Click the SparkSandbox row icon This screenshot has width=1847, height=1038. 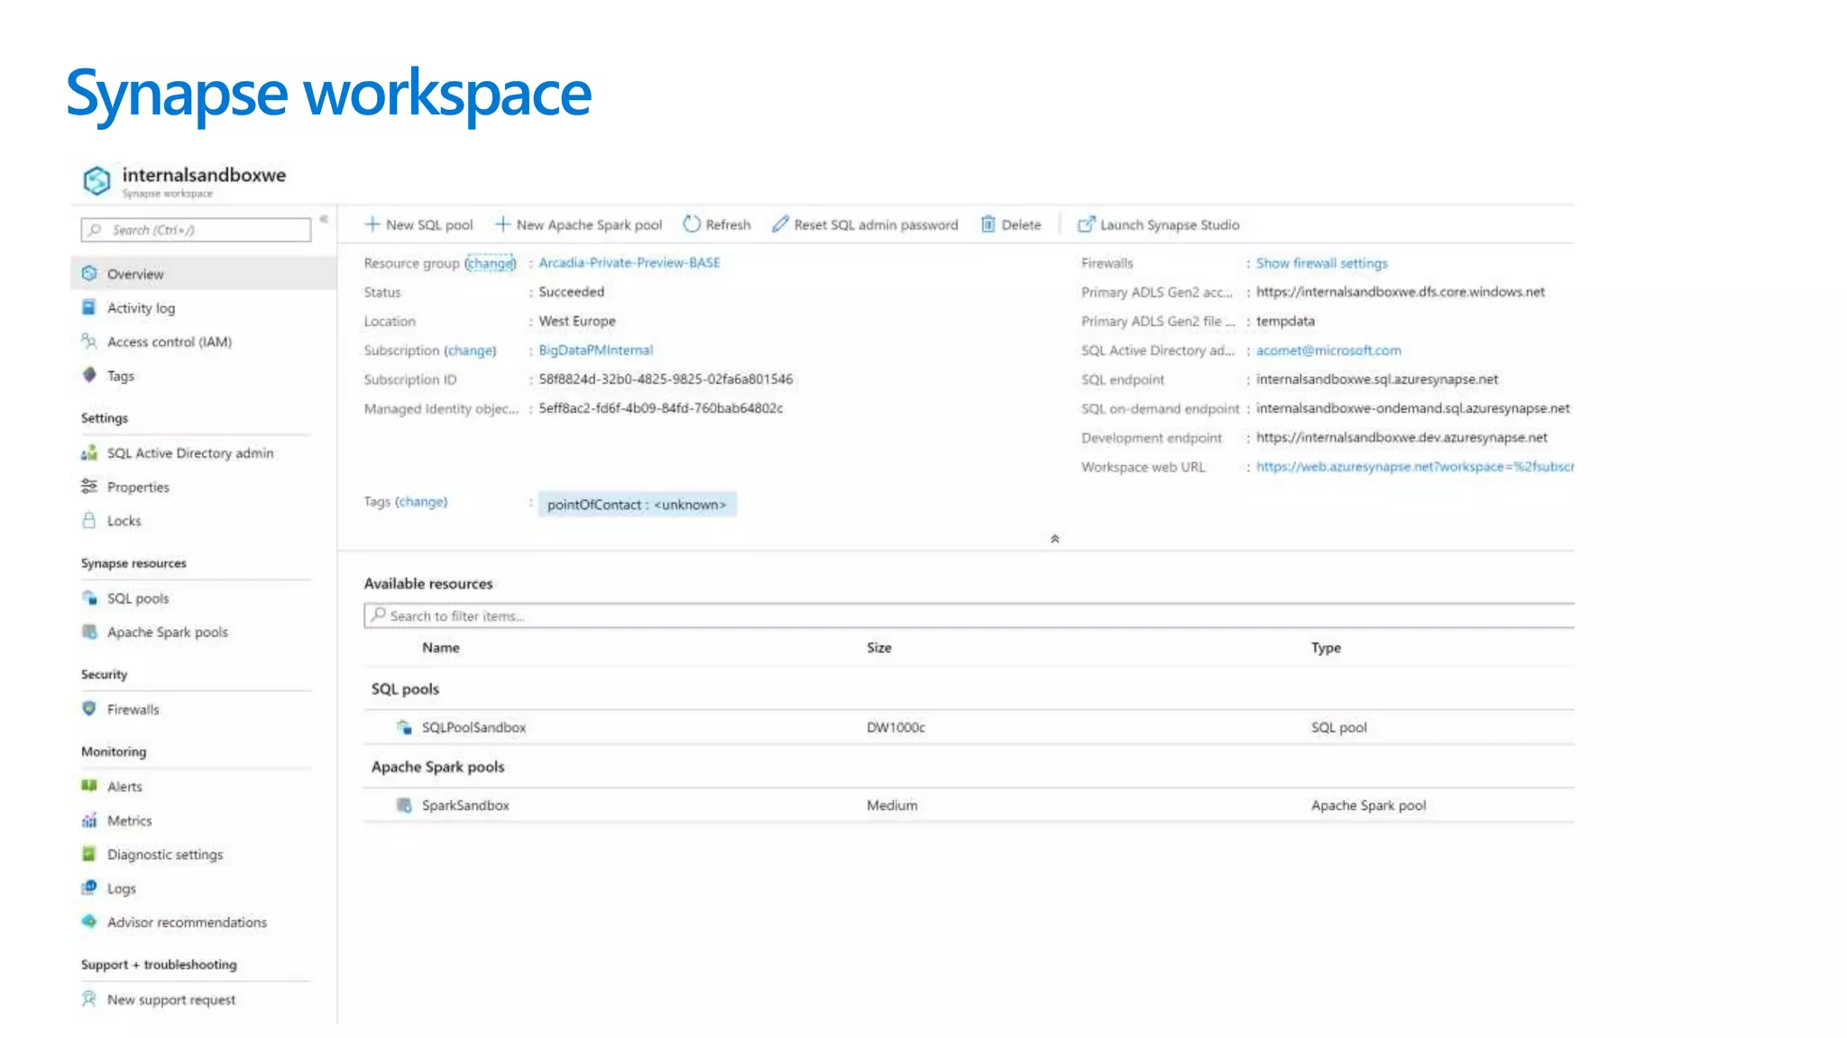click(x=404, y=805)
